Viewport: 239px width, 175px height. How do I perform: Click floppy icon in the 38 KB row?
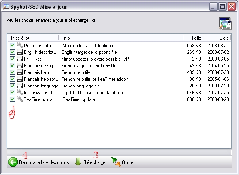pyautogui.click(x=20, y=79)
